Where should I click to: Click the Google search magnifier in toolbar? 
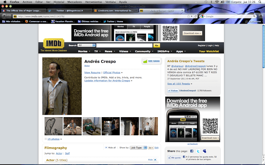(x=254, y=16)
